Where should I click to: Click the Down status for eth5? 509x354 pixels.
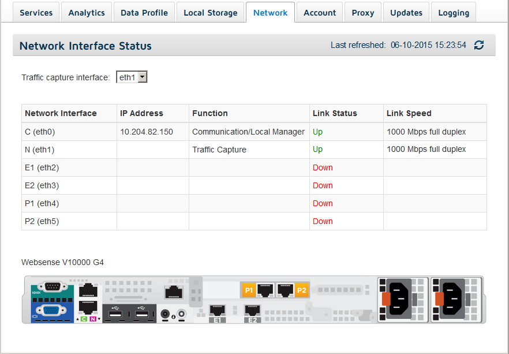point(323,221)
